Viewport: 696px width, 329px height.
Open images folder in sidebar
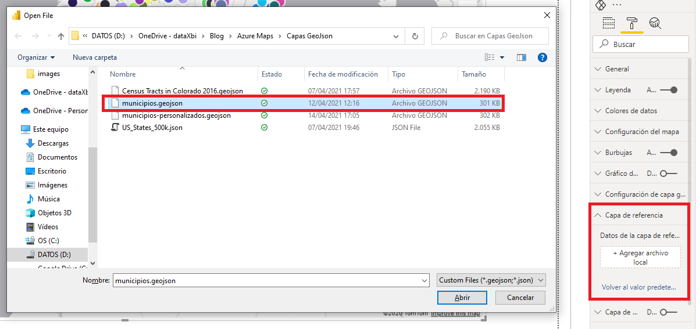point(48,74)
